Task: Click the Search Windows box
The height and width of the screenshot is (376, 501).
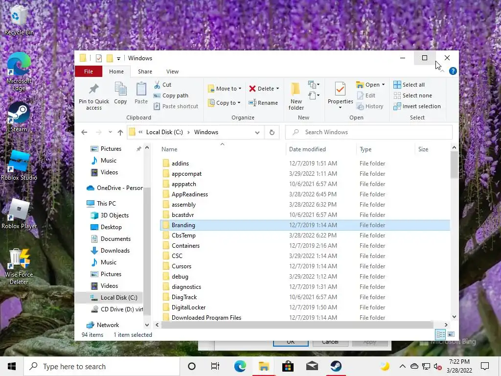Action: [x=369, y=132]
